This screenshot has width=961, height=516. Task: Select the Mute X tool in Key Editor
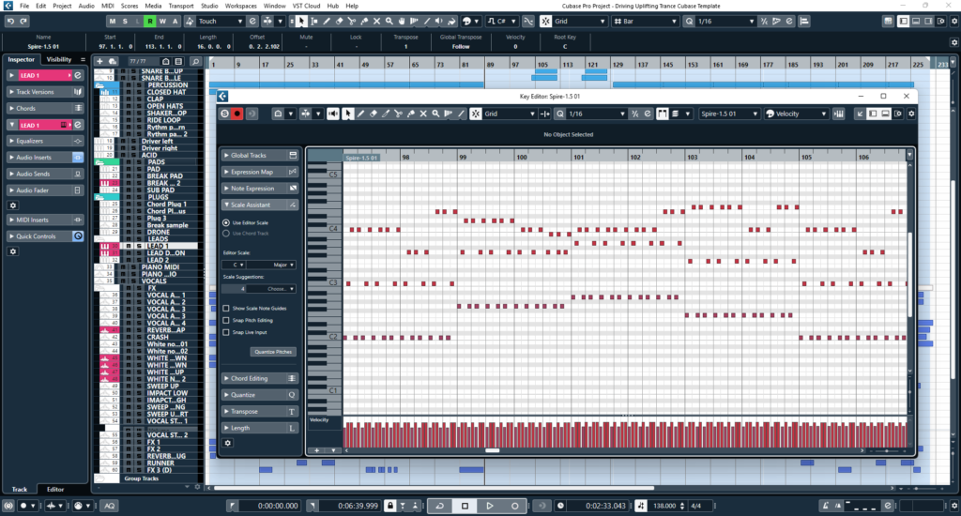[x=423, y=114]
